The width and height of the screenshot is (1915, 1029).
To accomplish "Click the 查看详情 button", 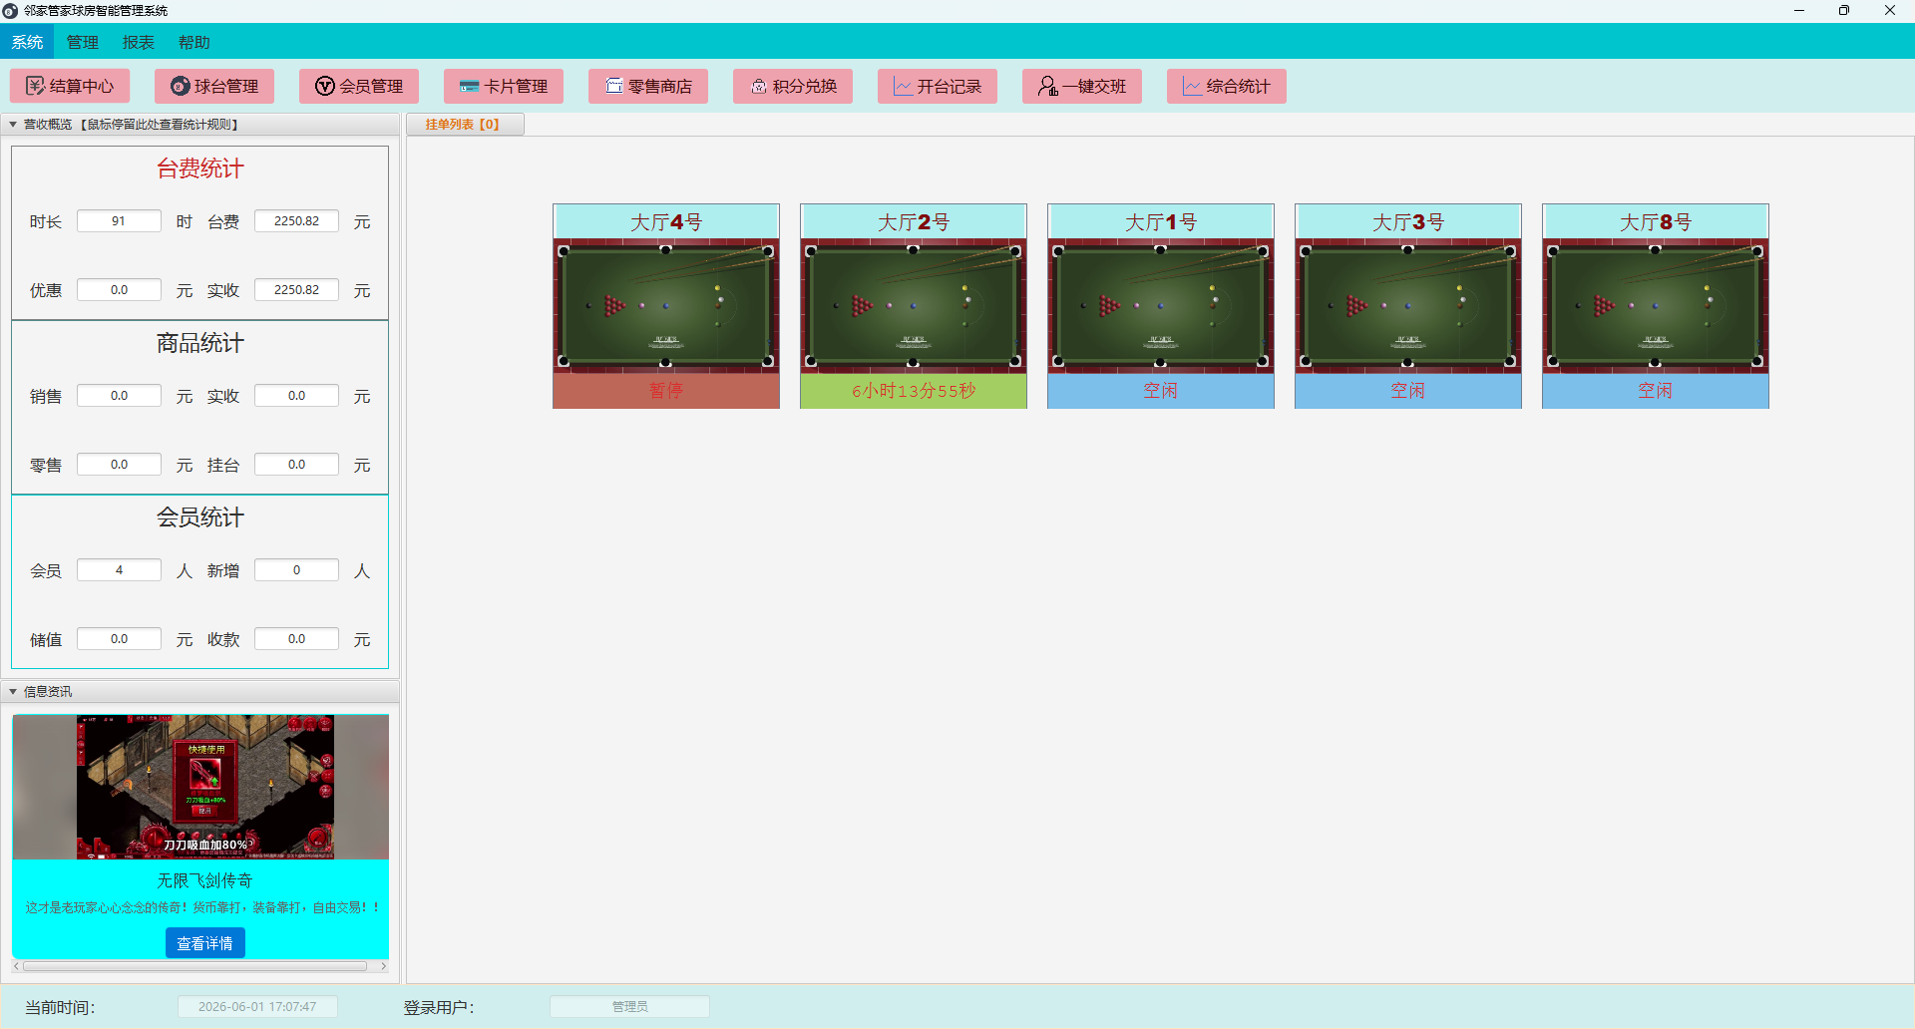I will pos(205,943).
